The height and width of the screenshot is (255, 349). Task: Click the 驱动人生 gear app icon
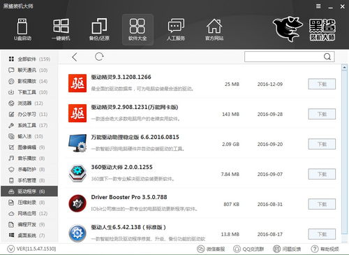[77, 233]
